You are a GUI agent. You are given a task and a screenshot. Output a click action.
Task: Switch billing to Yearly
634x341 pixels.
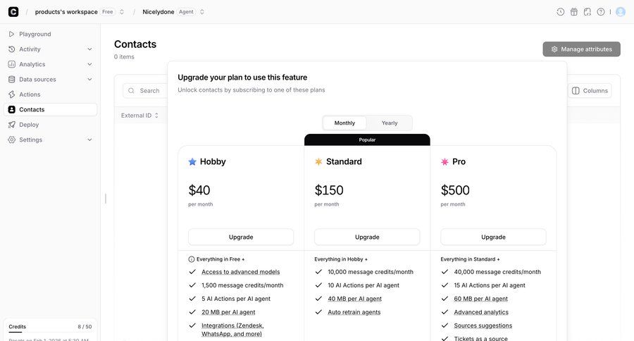[x=390, y=123]
